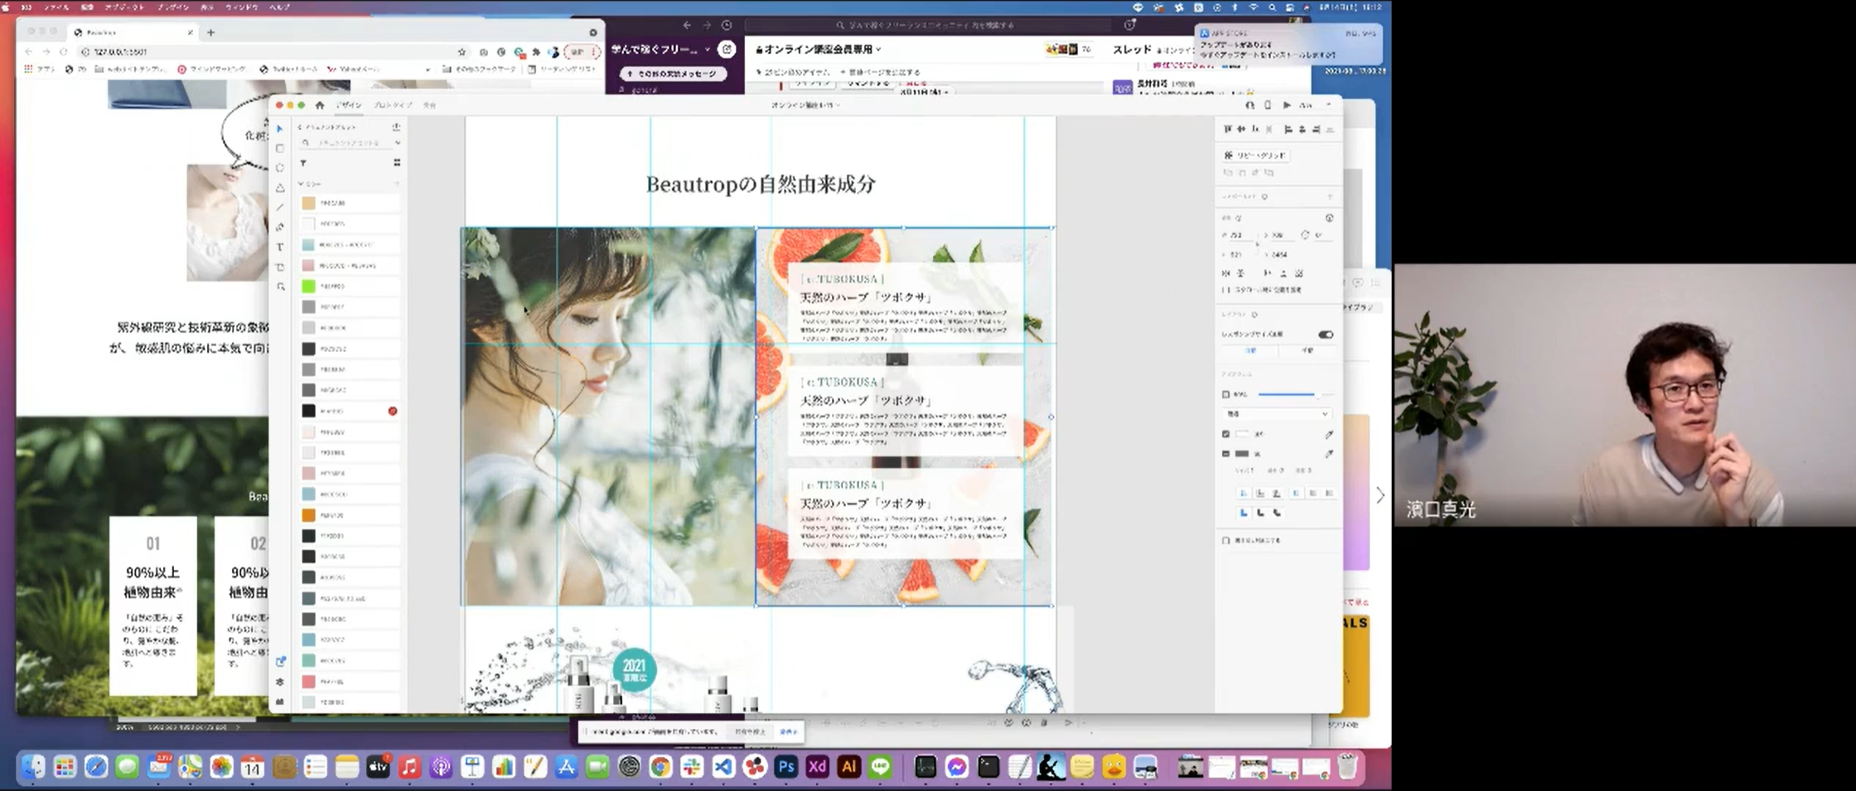Click the mobile device preview icon in XD
The height and width of the screenshot is (791, 1856).
click(x=1268, y=105)
